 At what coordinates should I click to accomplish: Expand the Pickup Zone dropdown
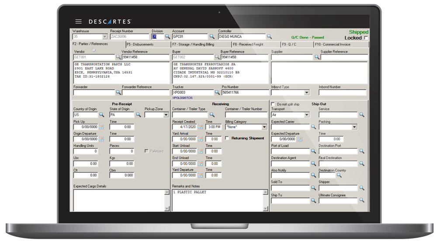pos(166,115)
